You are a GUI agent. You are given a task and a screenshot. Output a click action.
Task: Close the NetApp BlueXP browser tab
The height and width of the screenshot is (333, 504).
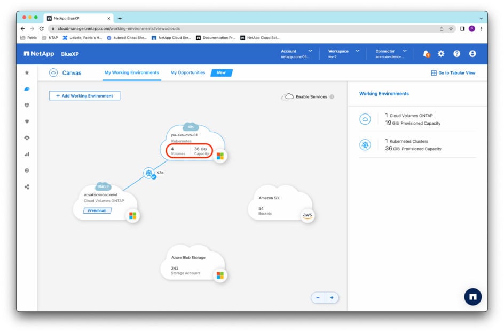pos(108,18)
